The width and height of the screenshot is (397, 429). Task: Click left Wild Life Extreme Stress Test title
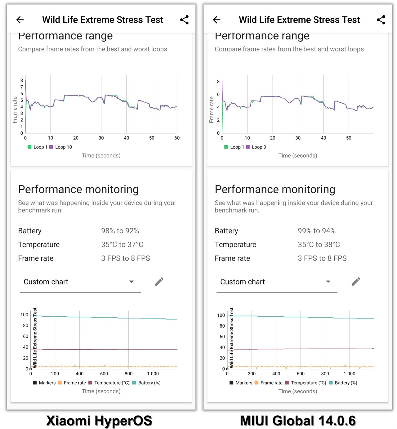[103, 20]
